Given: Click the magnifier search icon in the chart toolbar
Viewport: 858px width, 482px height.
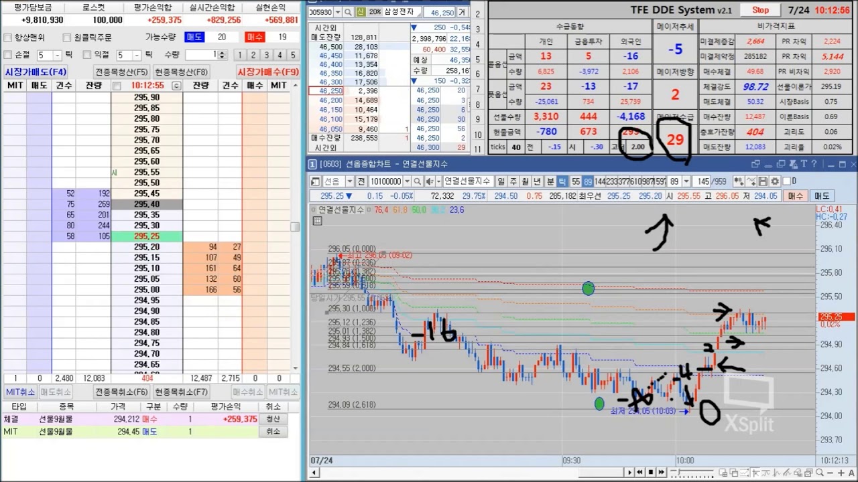Looking at the screenshot, I should point(418,181).
